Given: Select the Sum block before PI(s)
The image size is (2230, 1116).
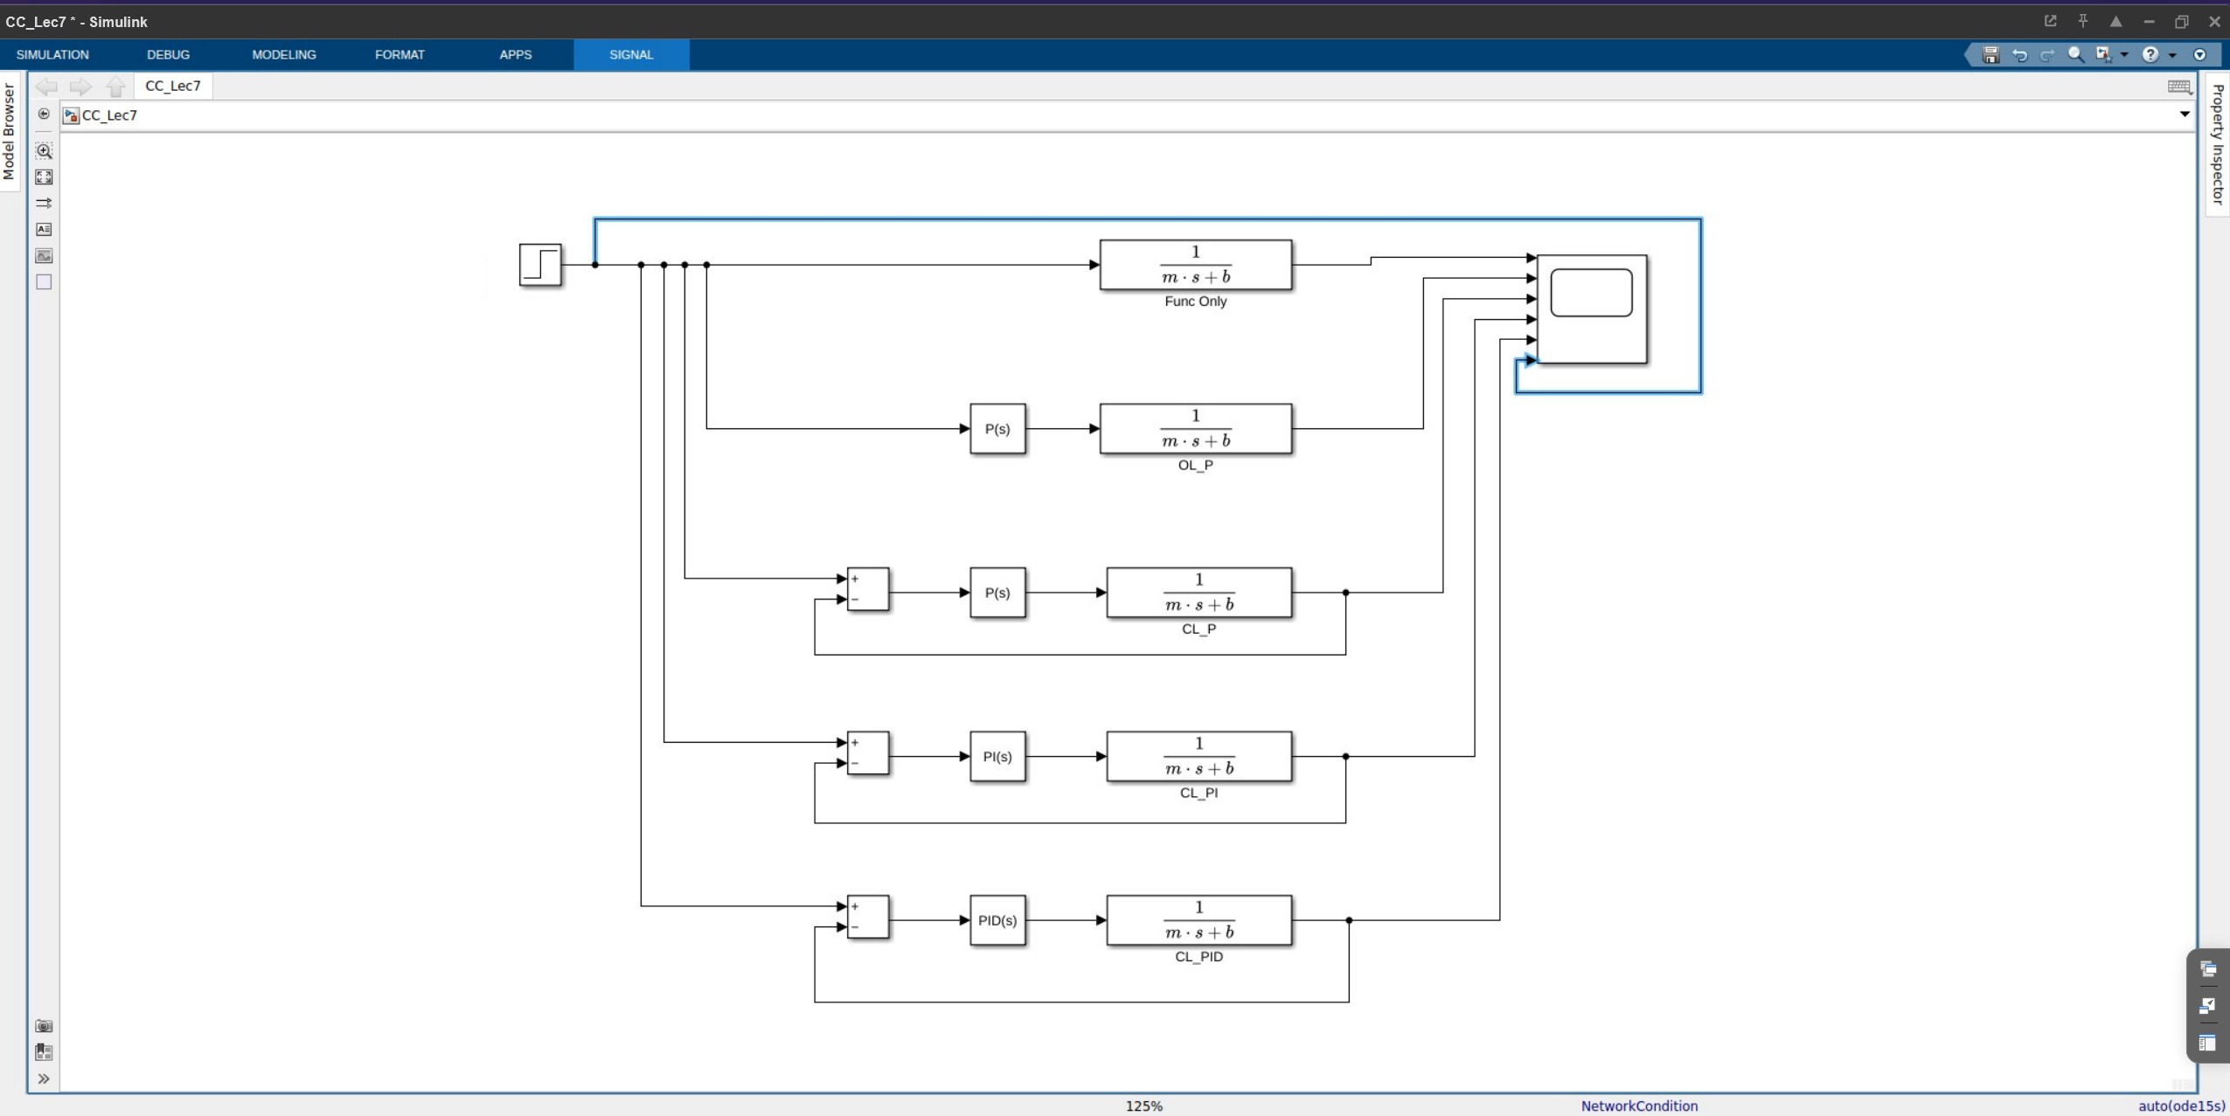Looking at the screenshot, I should pyautogui.click(x=868, y=752).
